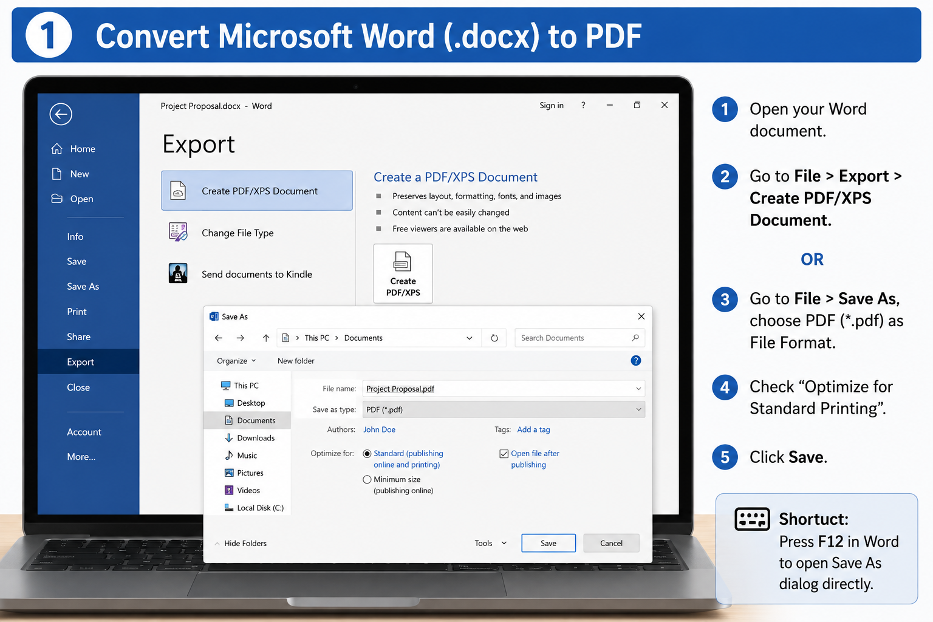933x622 pixels.
Task: Select Save As in the sidebar
Action: click(x=83, y=286)
